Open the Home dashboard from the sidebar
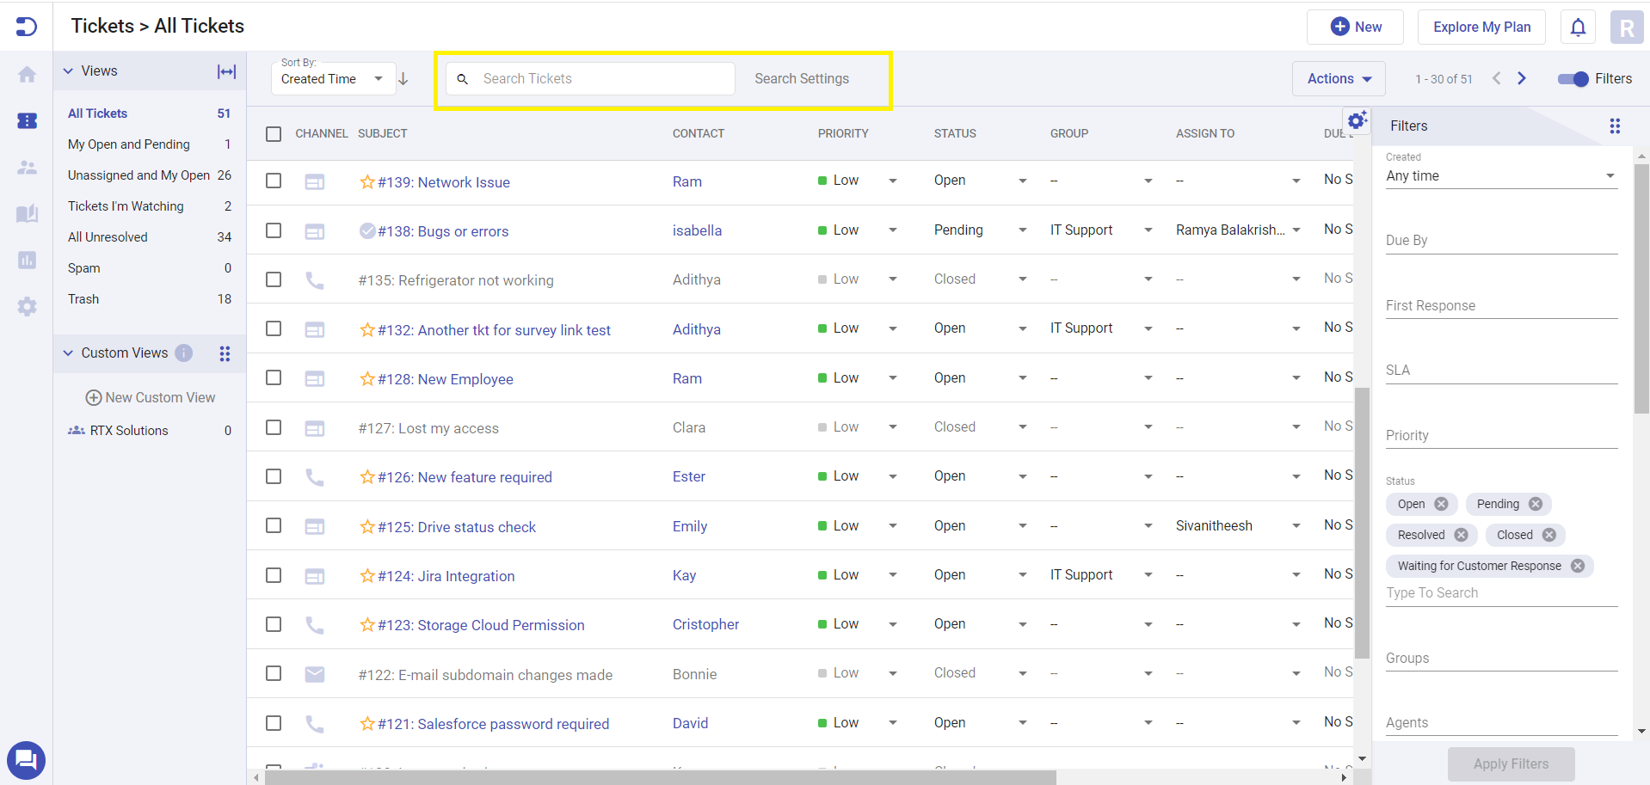This screenshot has width=1650, height=785. point(27,74)
